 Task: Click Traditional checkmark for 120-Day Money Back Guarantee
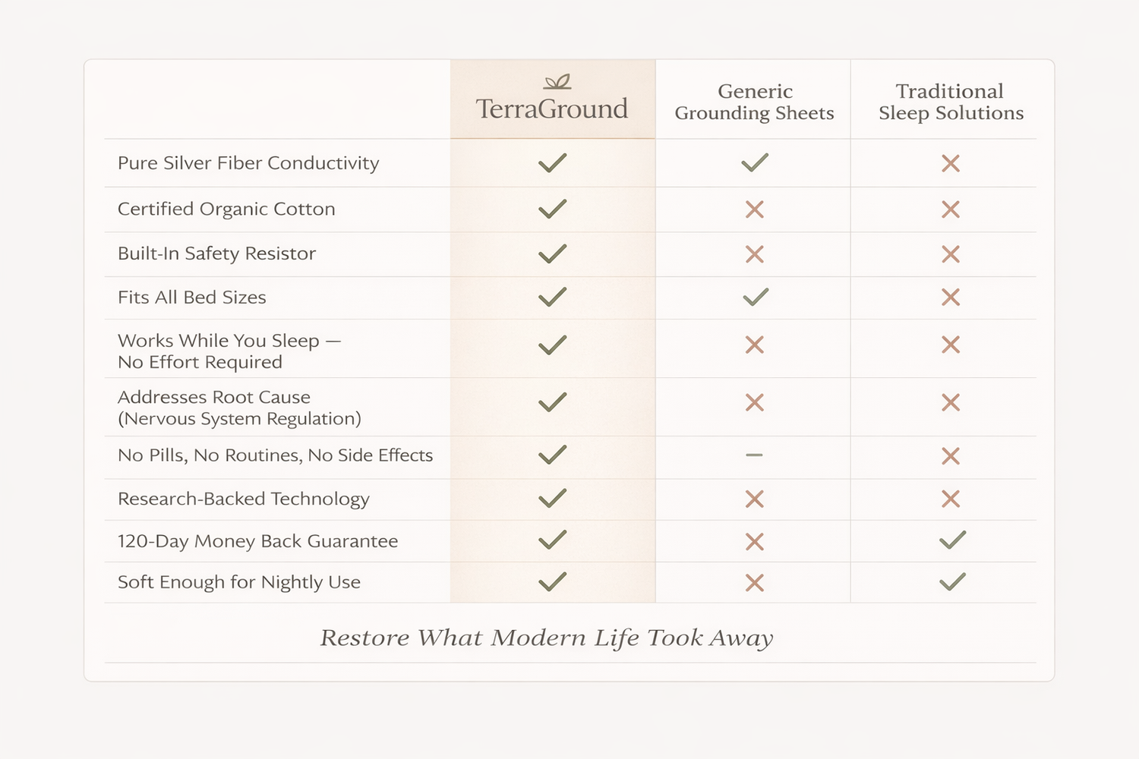(952, 540)
